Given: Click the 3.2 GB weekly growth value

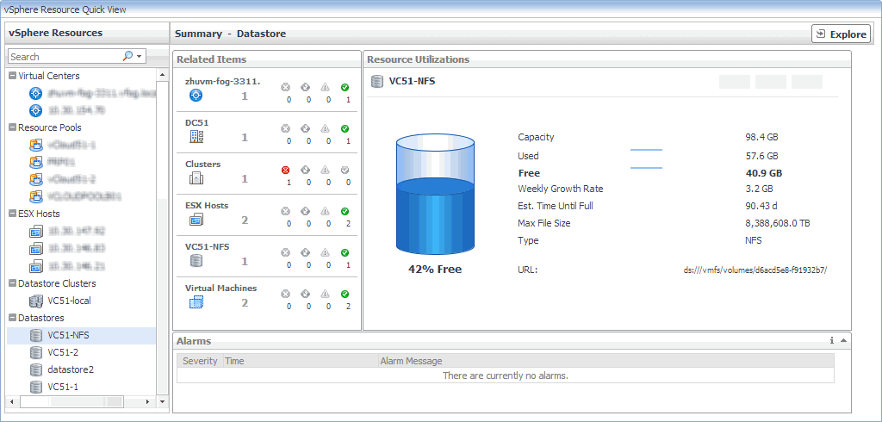Looking at the screenshot, I should 759,189.
